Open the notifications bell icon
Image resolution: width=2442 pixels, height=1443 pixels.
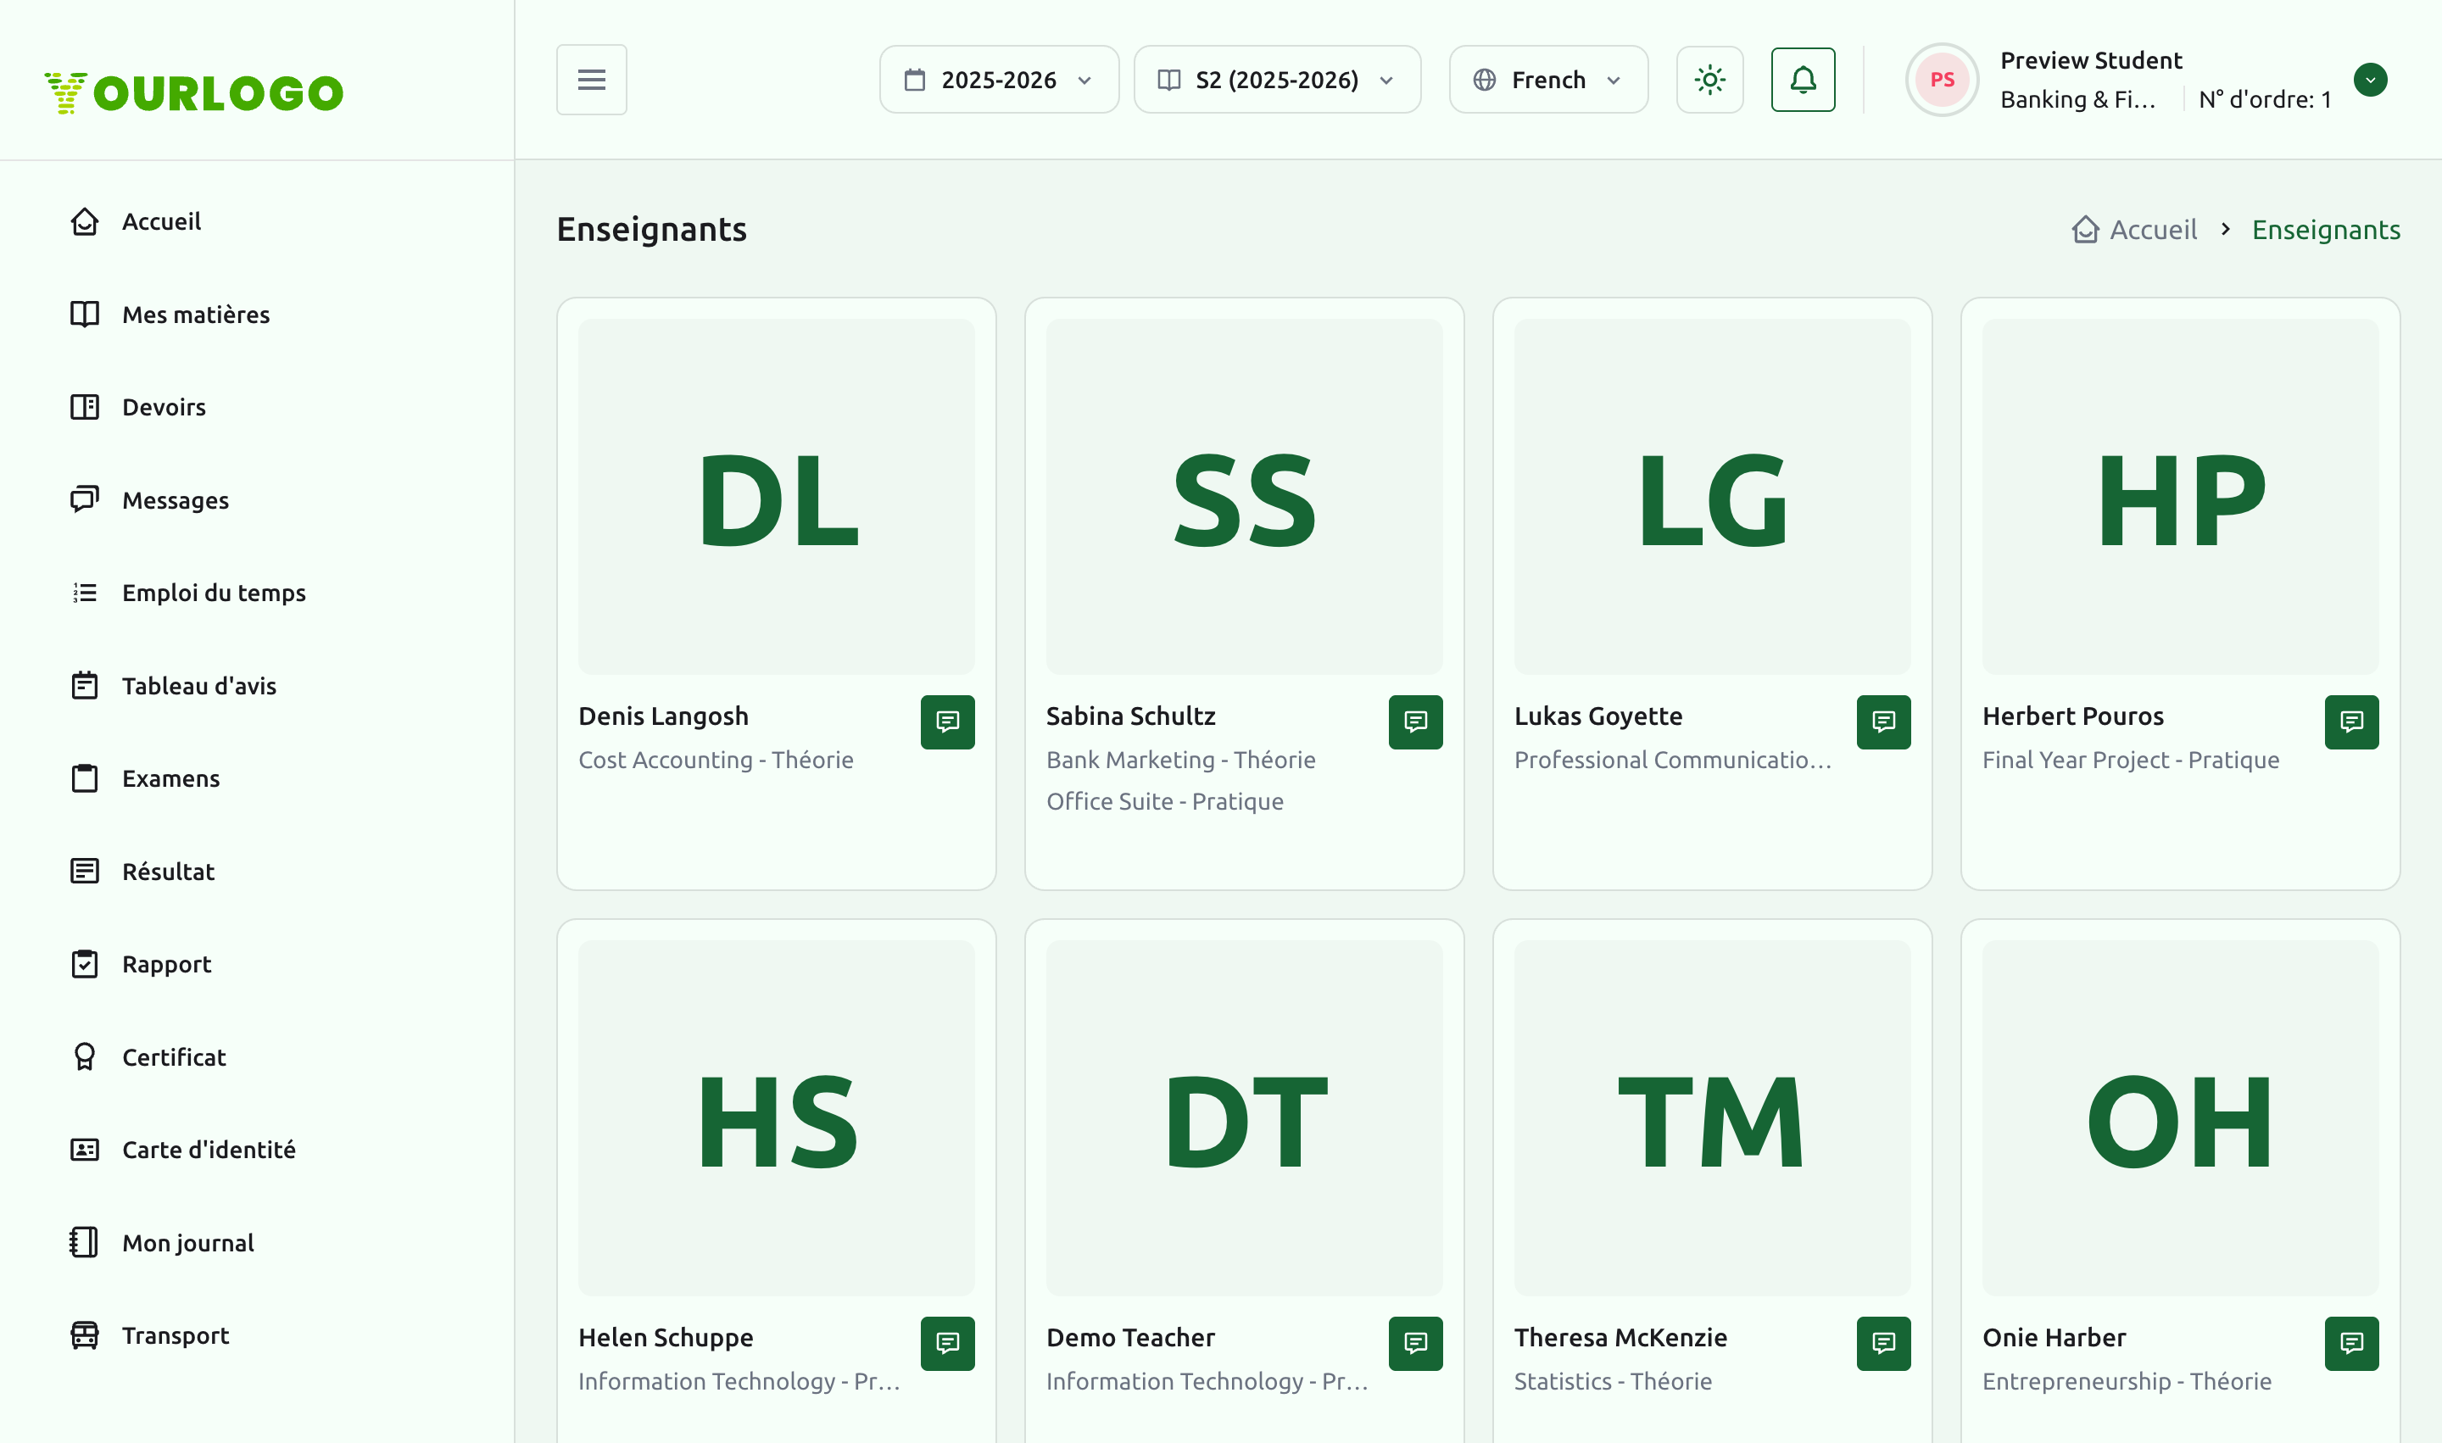[x=1802, y=80]
